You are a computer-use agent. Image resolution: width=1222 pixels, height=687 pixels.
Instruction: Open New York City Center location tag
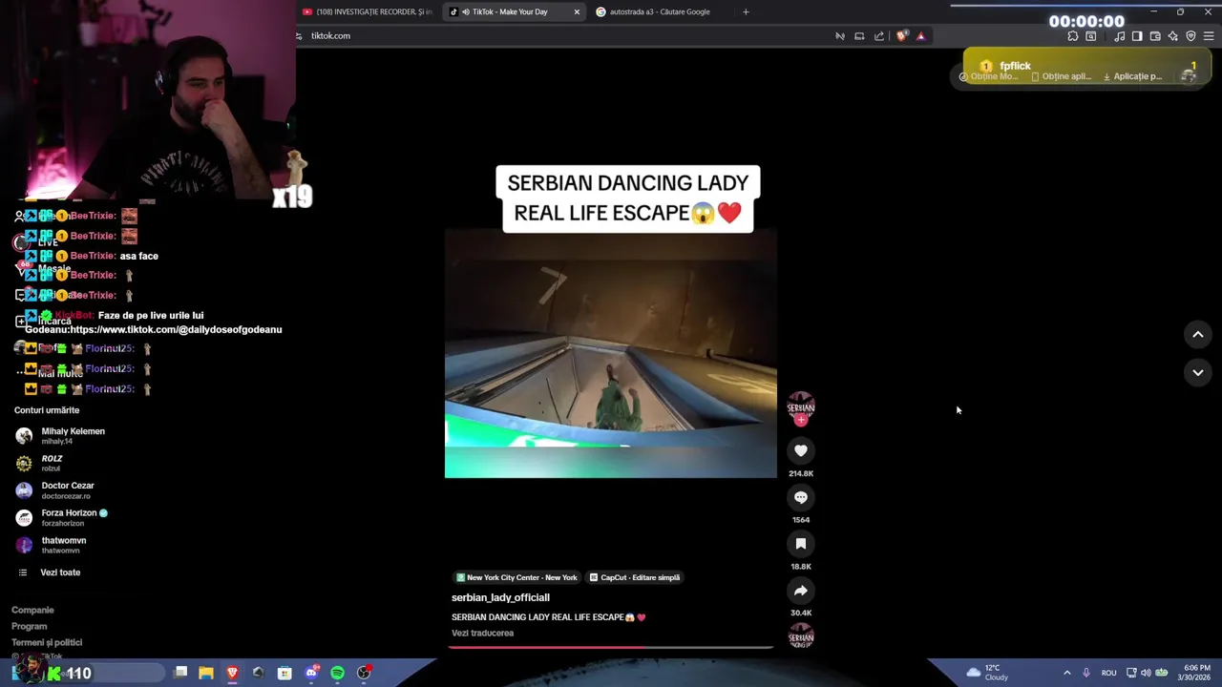pos(516,577)
